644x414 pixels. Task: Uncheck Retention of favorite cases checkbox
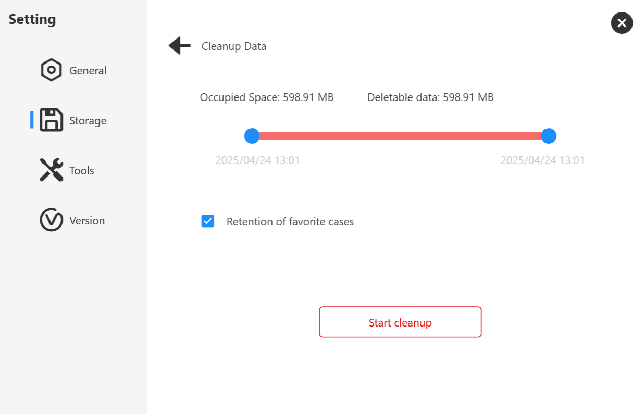click(x=208, y=221)
